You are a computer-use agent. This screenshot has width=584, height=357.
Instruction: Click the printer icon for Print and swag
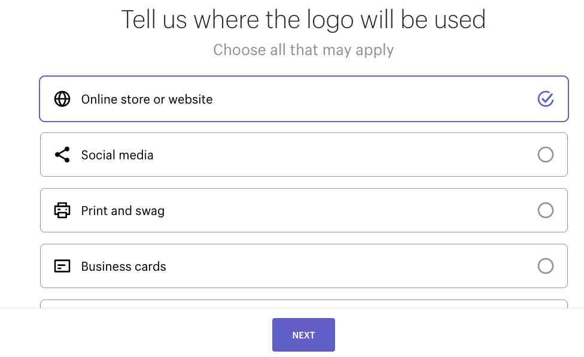tap(62, 210)
